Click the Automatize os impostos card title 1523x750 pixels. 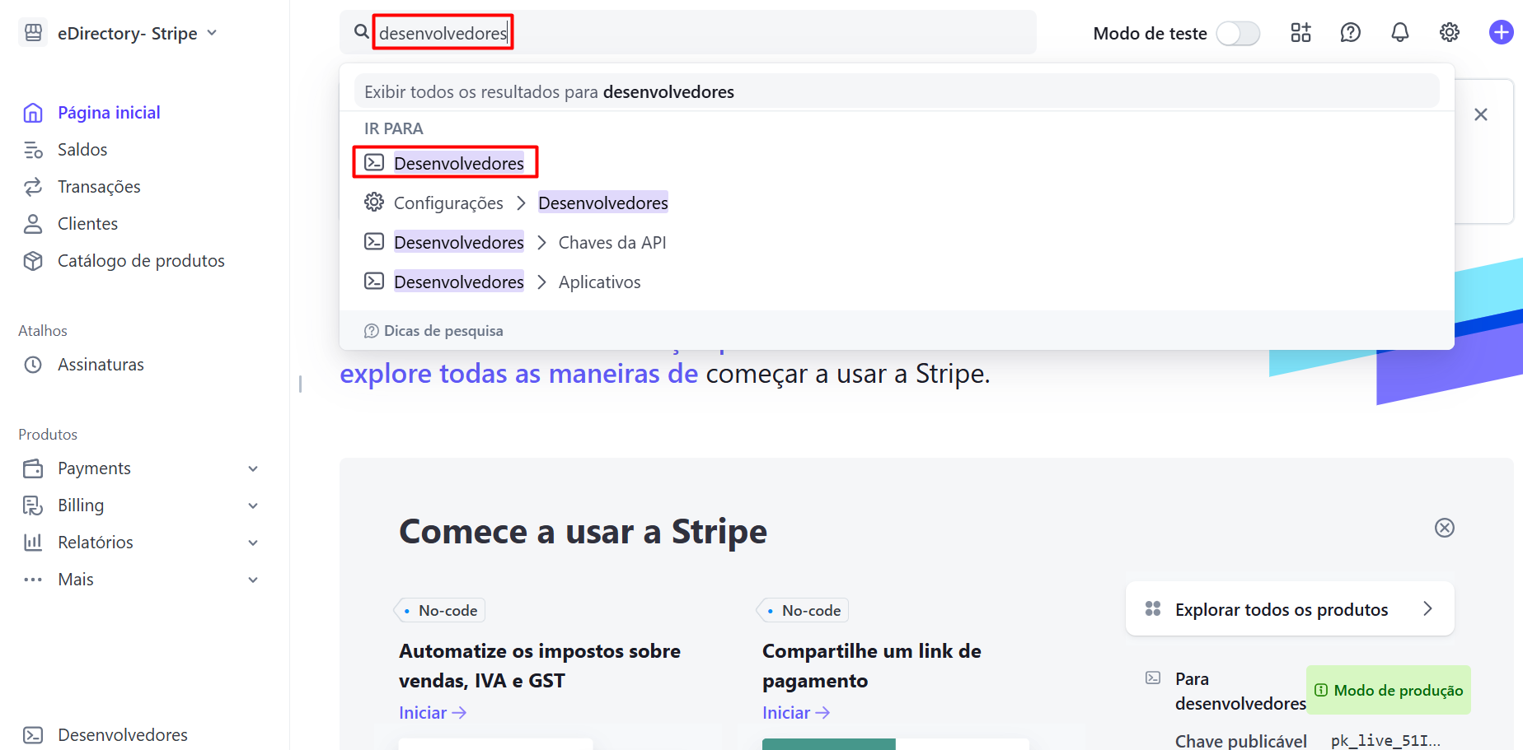pyautogui.click(x=540, y=666)
